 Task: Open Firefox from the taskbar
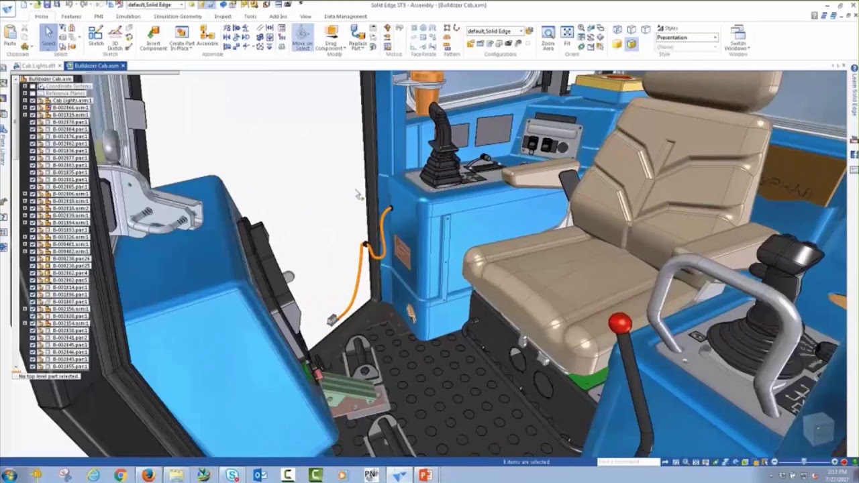pyautogui.click(x=148, y=475)
